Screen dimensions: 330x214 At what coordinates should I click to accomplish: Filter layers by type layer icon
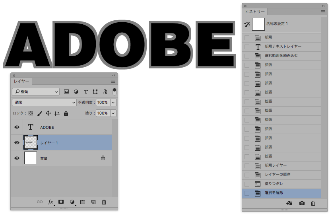pos(85,91)
